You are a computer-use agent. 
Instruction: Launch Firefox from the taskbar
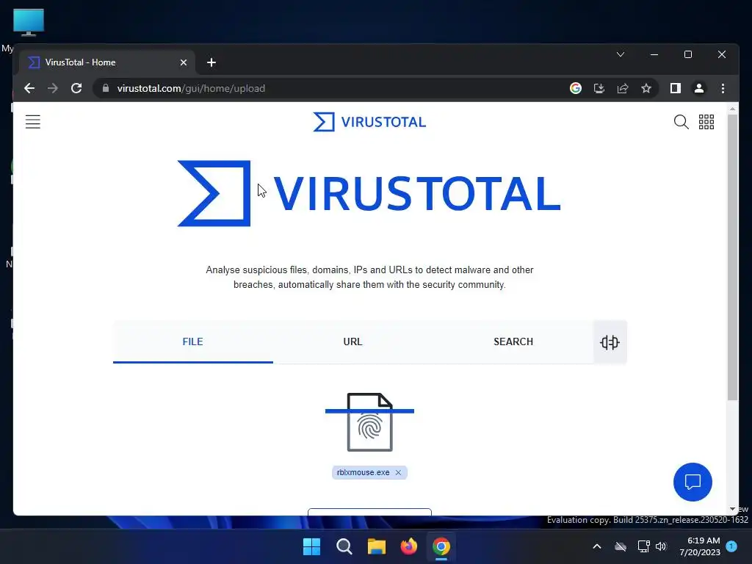(x=408, y=546)
